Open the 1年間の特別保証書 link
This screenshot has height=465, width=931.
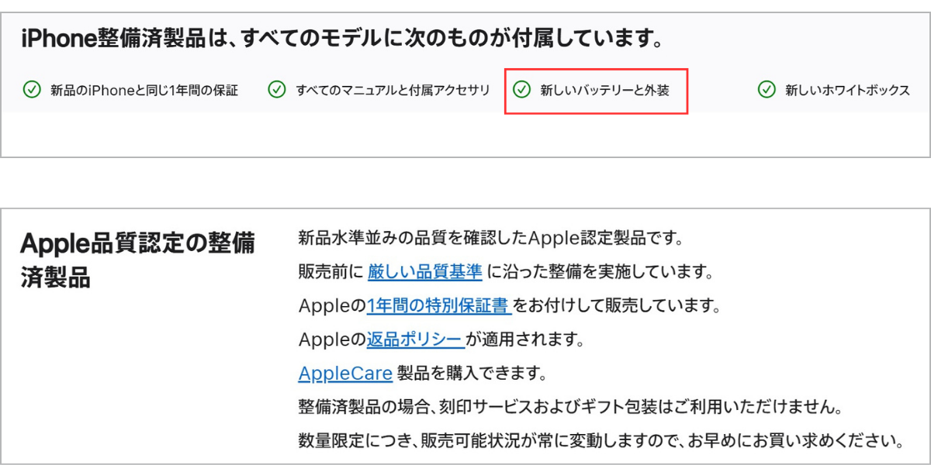point(438,305)
